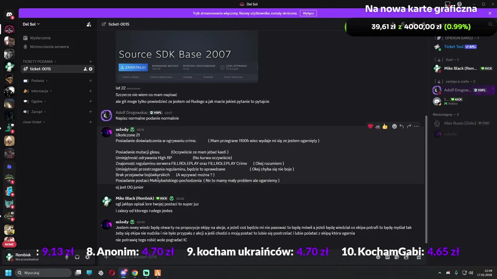Expand the close-ticket category
The width and height of the screenshot is (497, 279).
click(34, 122)
